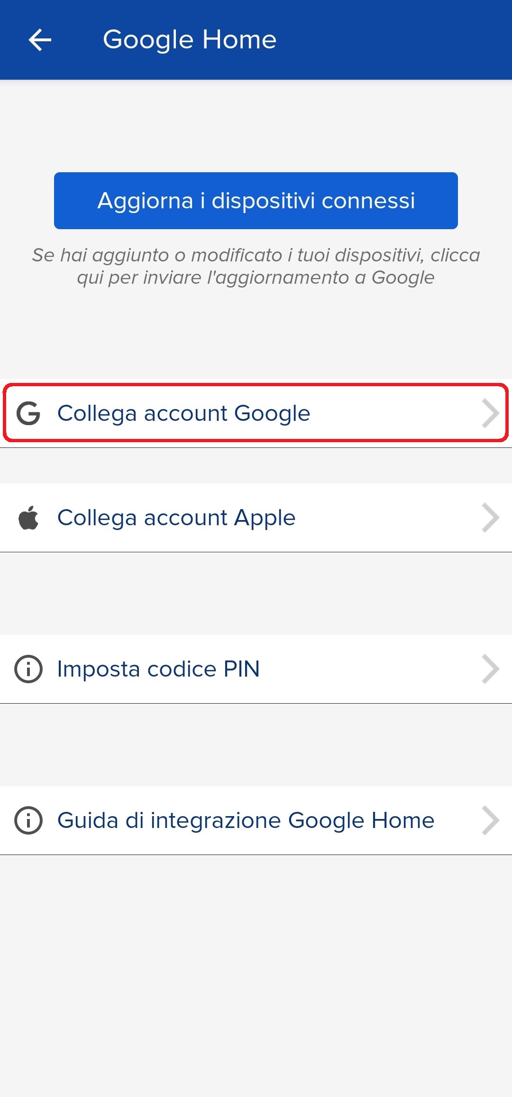Screen dimensions: 512x1097
Task: Click info icon beside Imposta codice PIN
Action: (28, 669)
